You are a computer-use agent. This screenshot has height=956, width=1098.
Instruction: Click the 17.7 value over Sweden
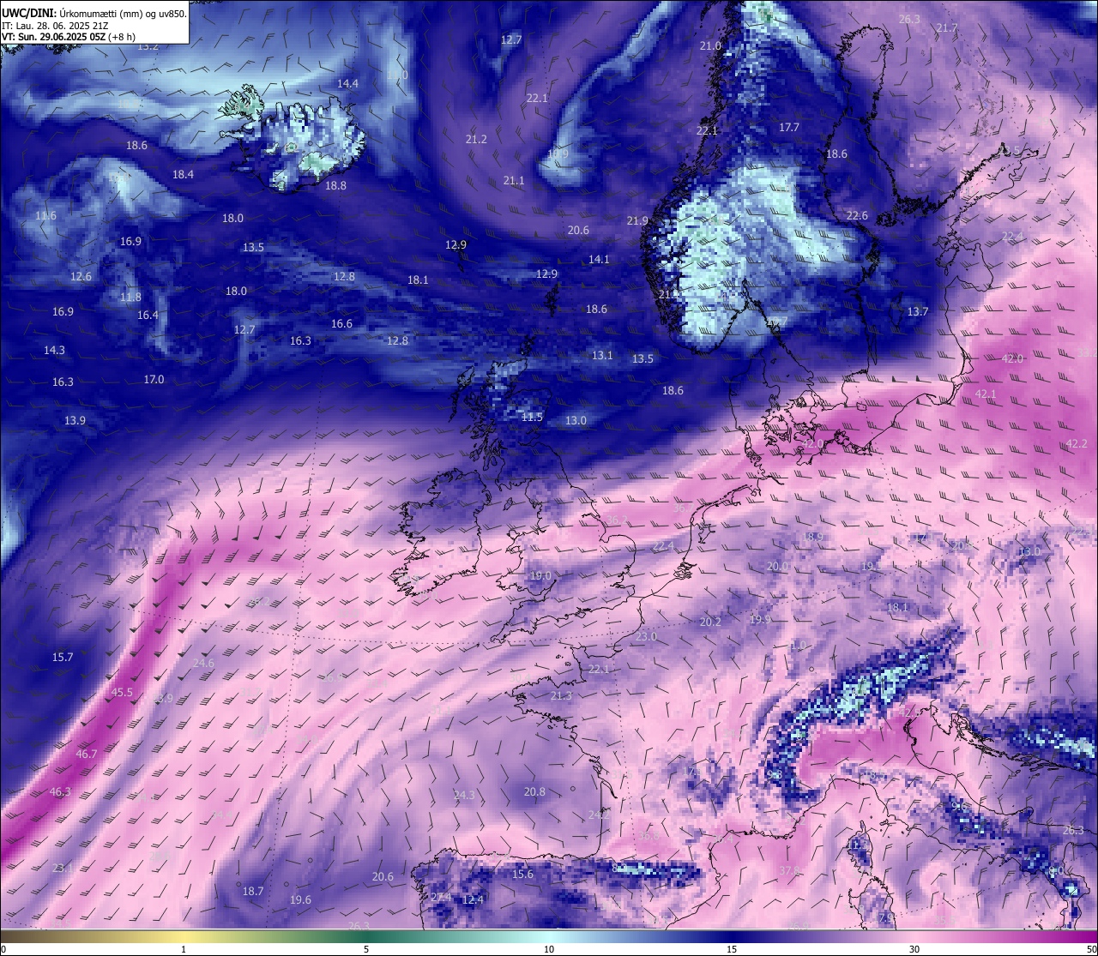click(x=788, y=127)
